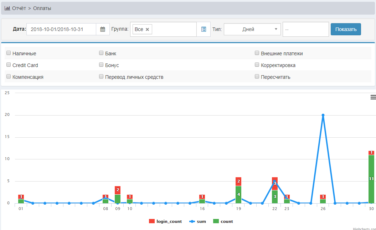Click the date range input field
Screen dimensions: 376x230
coord(61,29)
